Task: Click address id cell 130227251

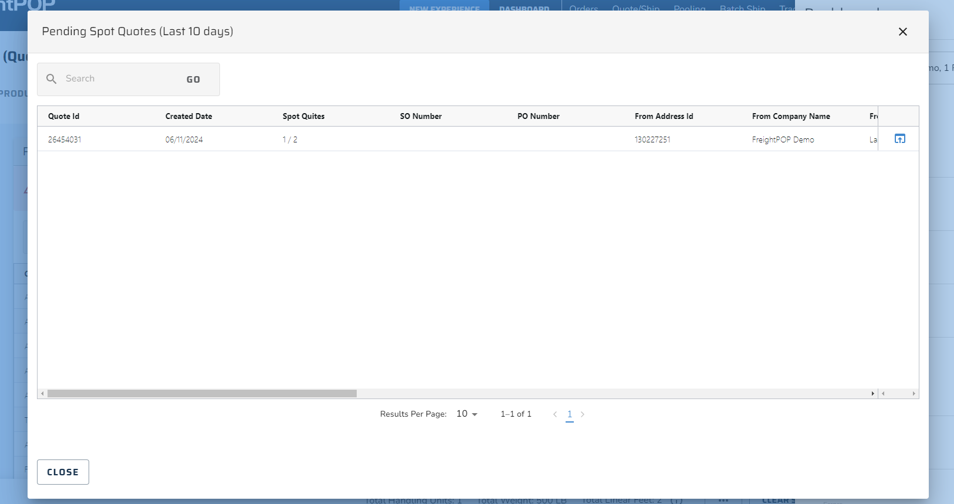Action: (652, 139)
